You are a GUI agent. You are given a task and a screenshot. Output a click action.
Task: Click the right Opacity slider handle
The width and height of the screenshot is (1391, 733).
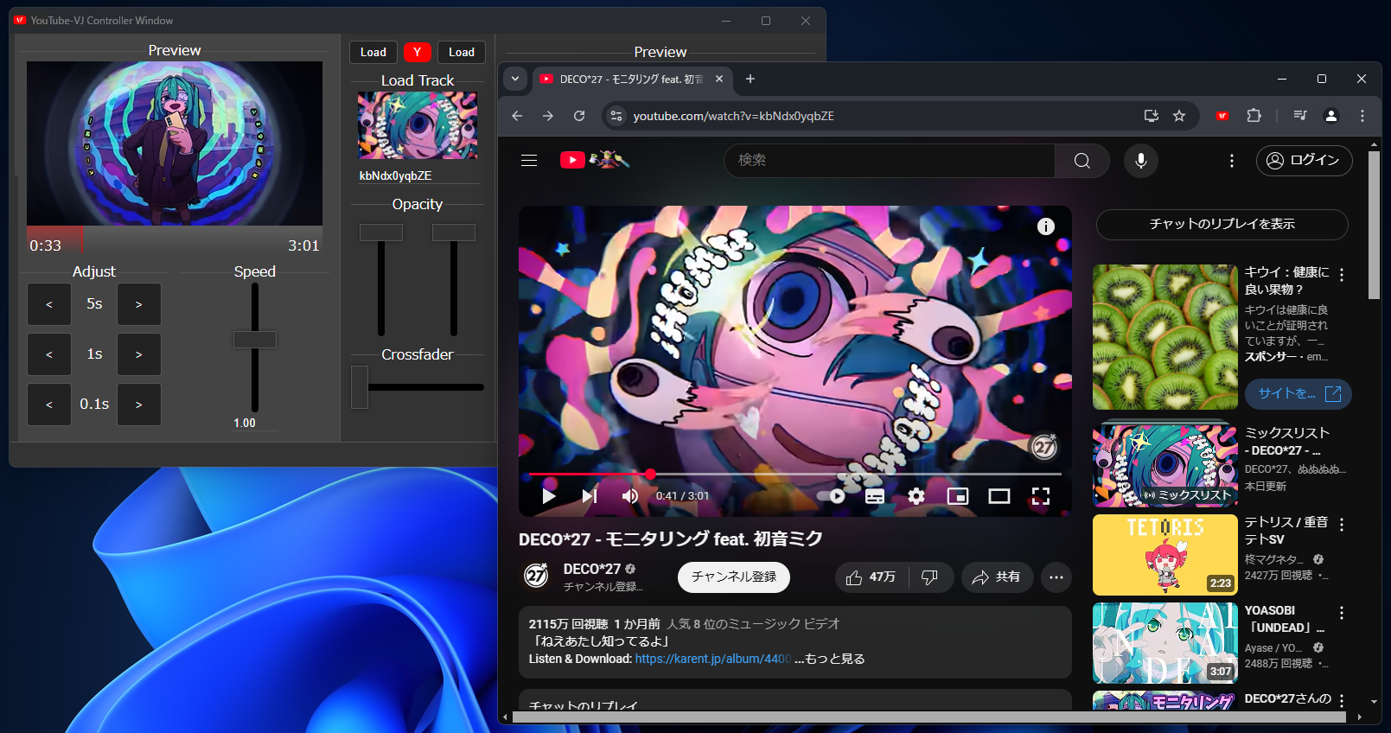(x=454, y=233)
